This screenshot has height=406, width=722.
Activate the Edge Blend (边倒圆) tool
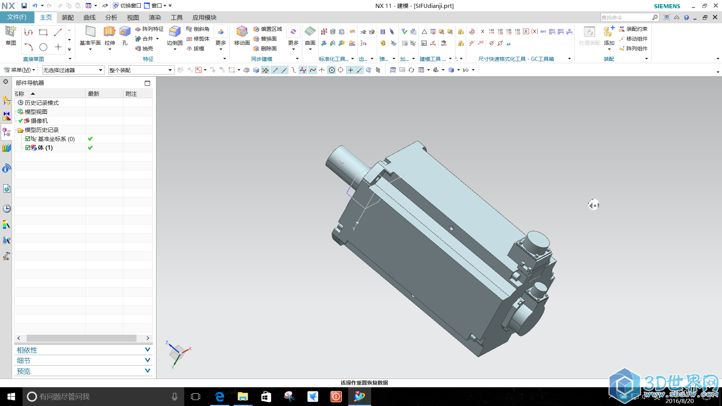pyautogui.click(x=174, y=36)
